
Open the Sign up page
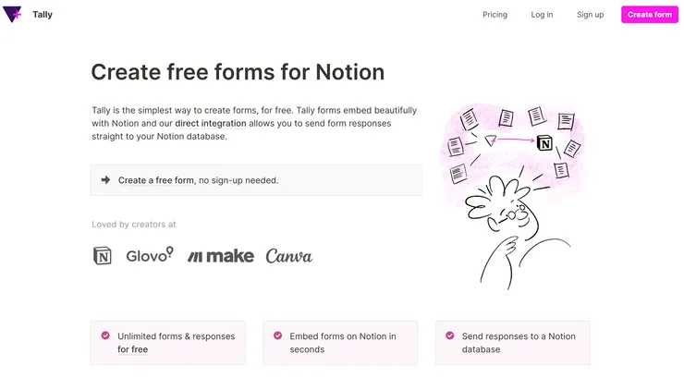[x=590, y=15]
